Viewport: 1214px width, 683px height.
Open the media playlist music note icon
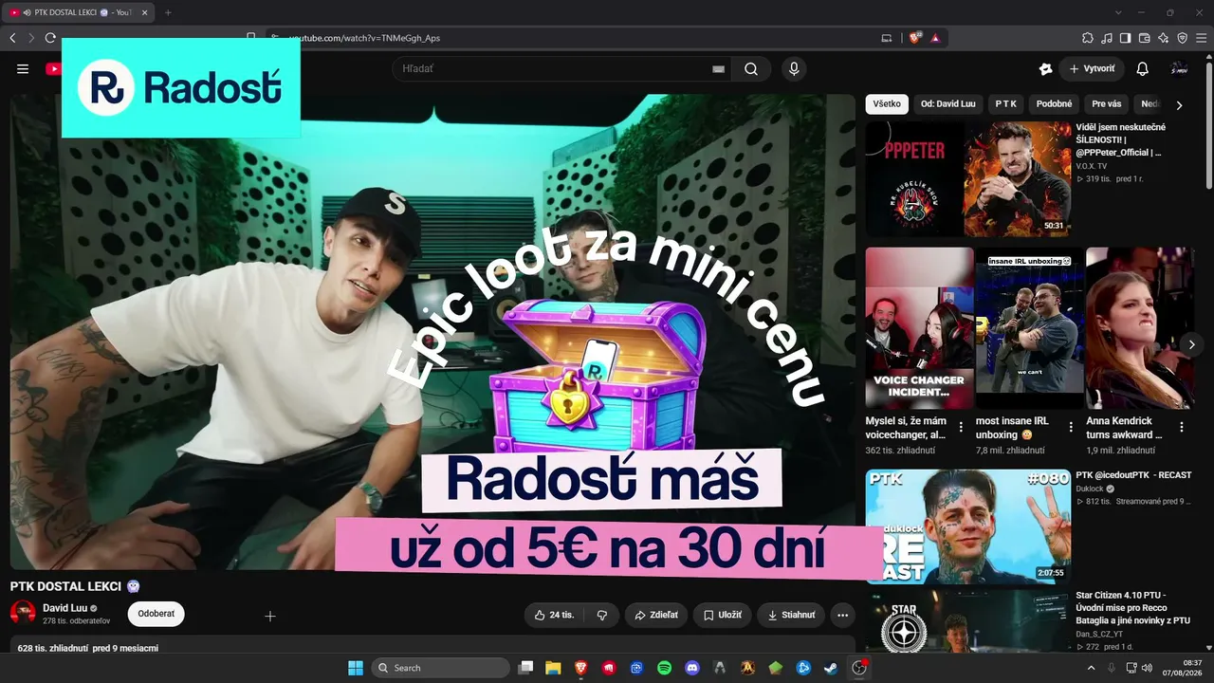(1107, 38)
